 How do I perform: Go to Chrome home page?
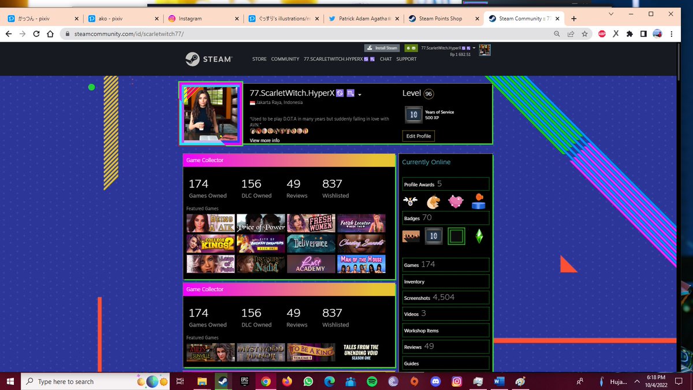(51, 34)
